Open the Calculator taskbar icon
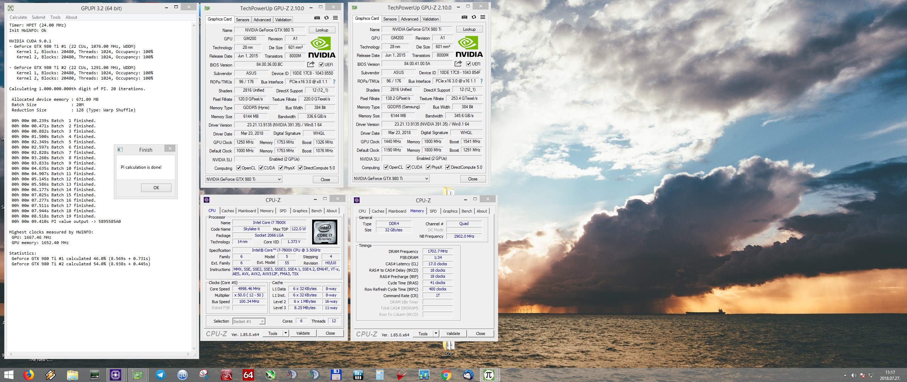 click(380, 375)
